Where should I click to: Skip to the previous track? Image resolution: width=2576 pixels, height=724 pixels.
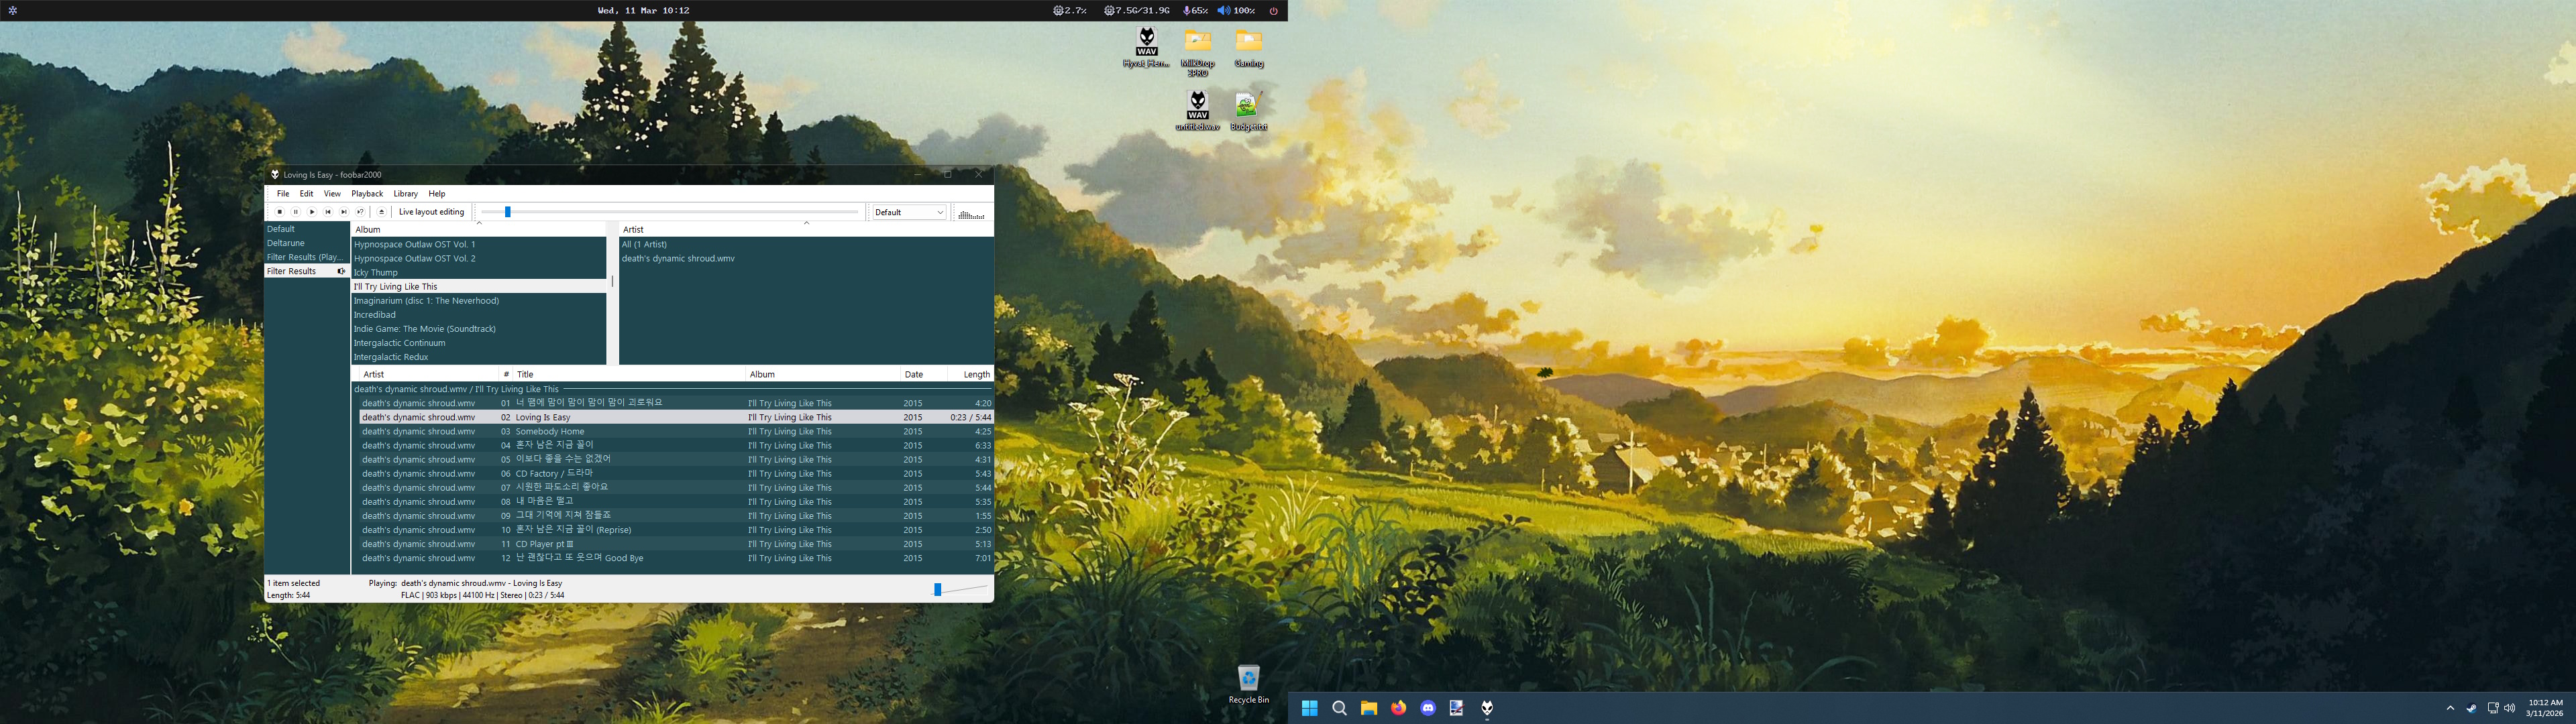pos(328,212)
